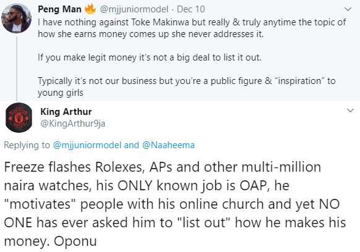360x252 pixels.
Task: Click the Peng Man display name
Action: (59, 9)
